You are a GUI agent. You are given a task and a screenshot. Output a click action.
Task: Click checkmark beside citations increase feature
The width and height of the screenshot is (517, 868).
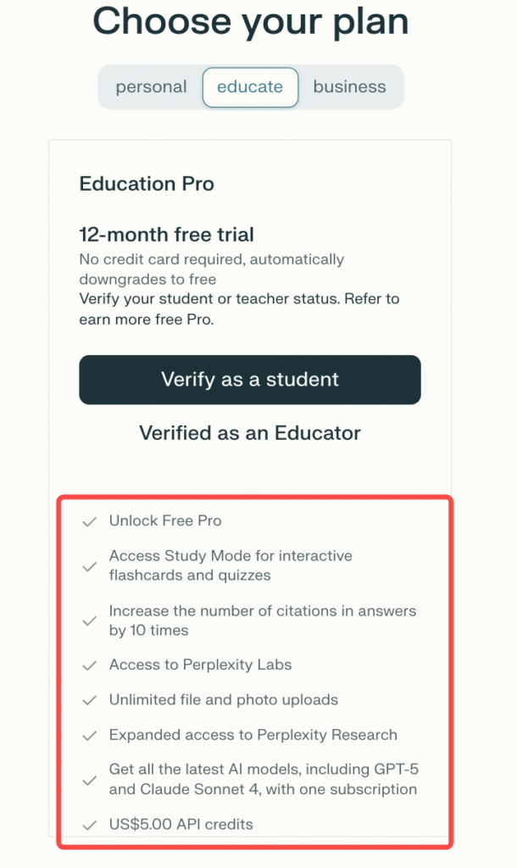click(x=89, y=620)
